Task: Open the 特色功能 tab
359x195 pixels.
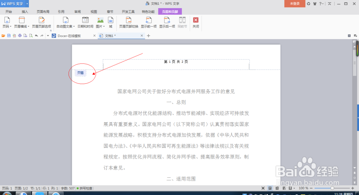Action: pos(148,12)
